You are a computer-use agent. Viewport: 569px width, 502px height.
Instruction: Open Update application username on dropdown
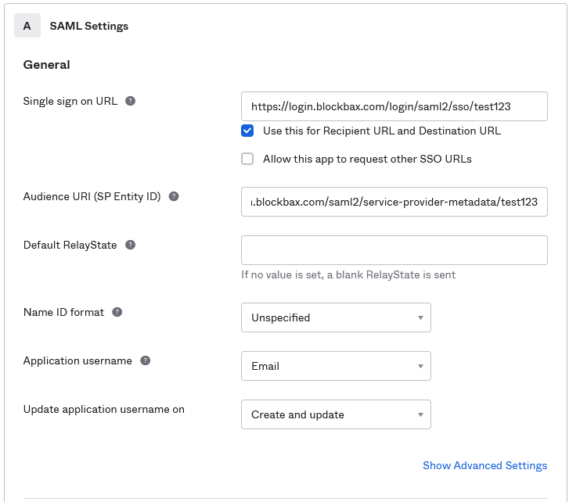click(x=336, y=414)
